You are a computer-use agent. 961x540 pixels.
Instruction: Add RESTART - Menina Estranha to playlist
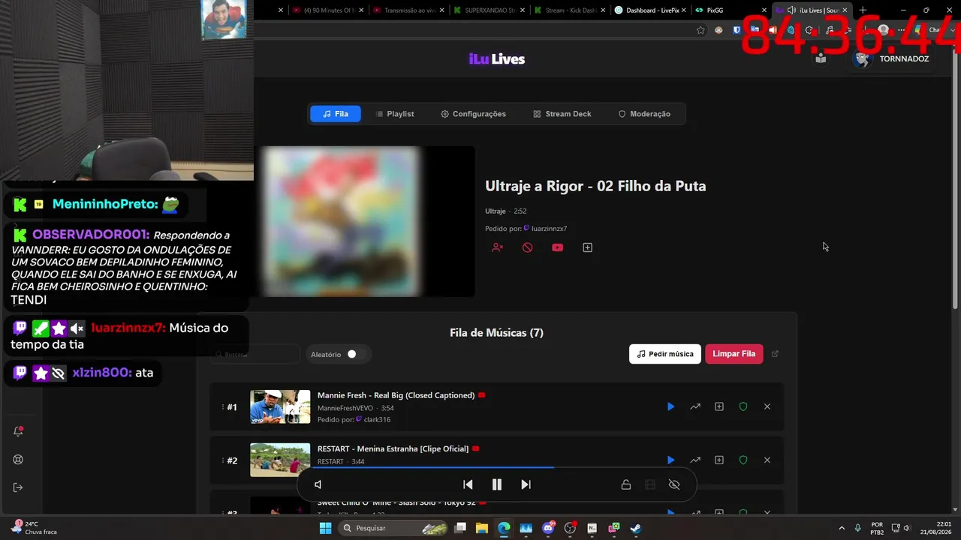[719, 460]
